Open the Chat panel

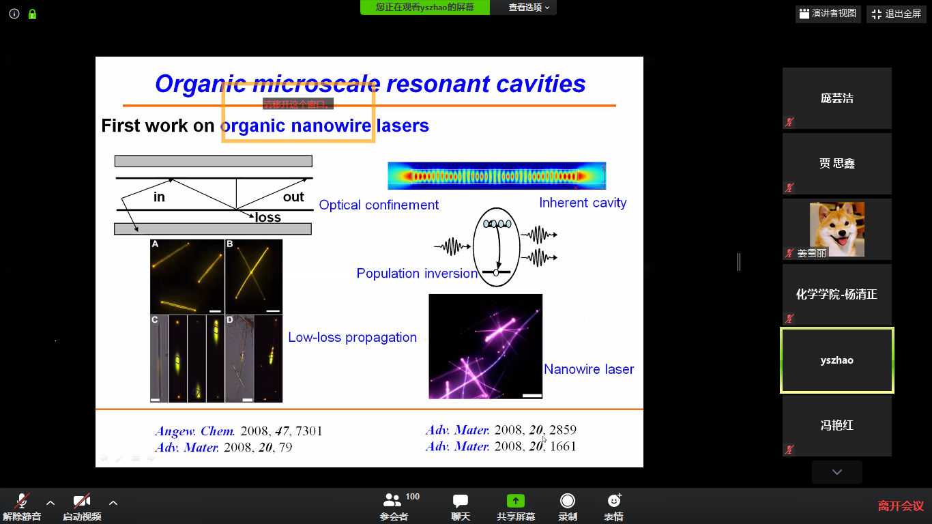461,501
